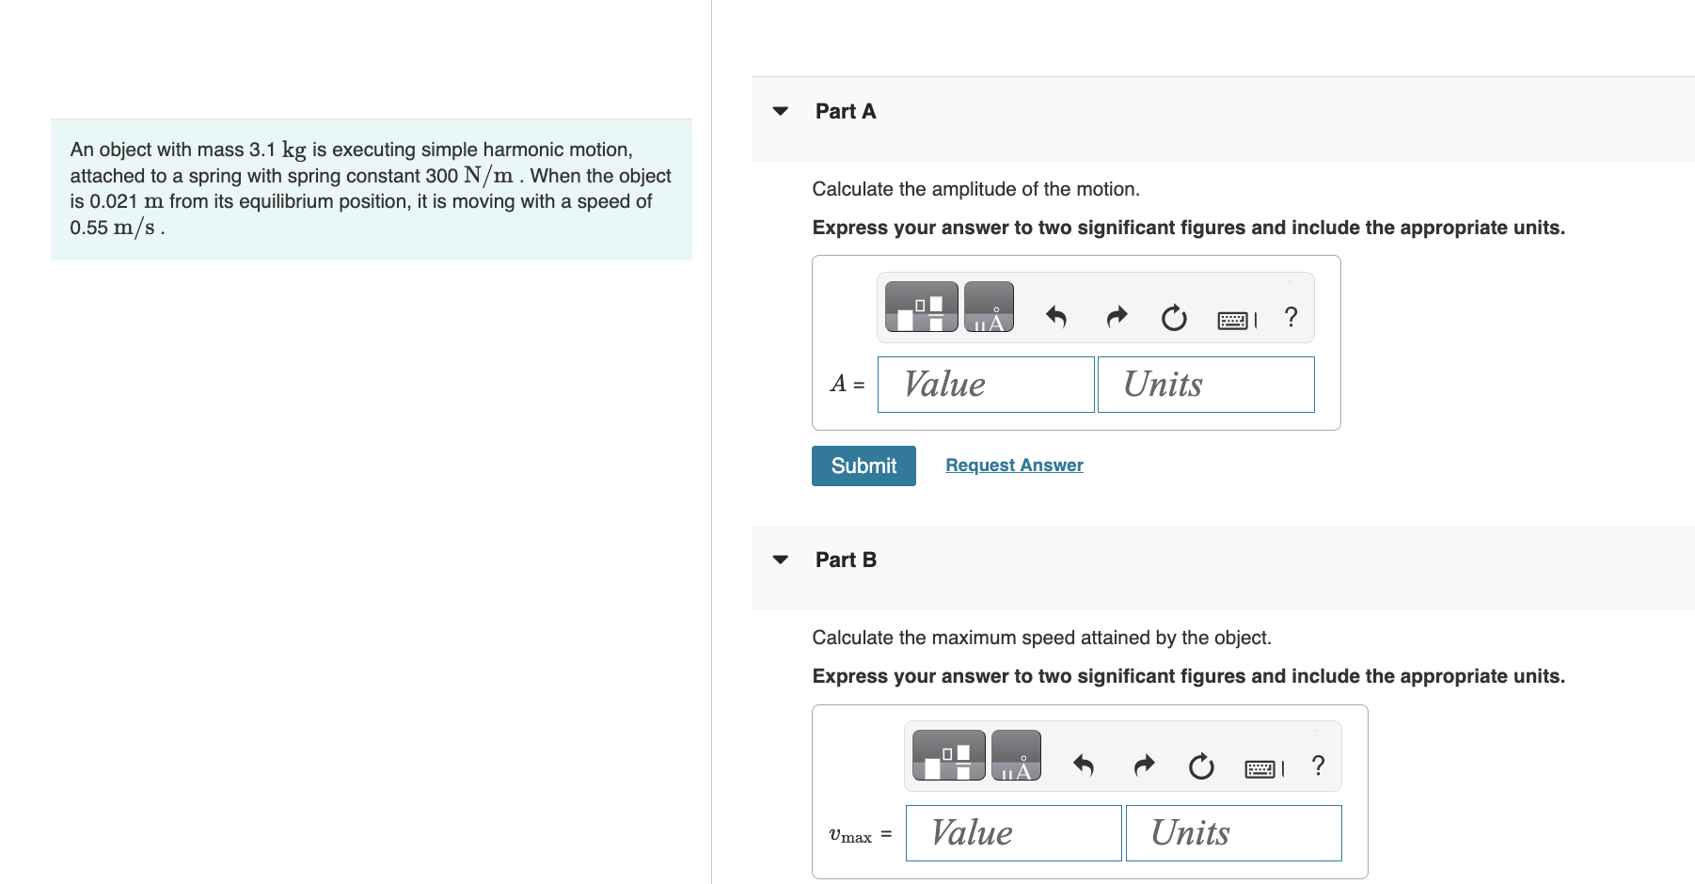Viewport: 1695px width, 884px height.
Task: Click the help question mark in Part B
Action: click(x=1317, y=766)
